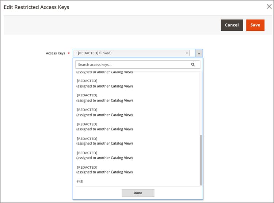Remove the linked [REDACTED] access key tag
The height and width of the screenshot is (203, 274).
point(187,53)
